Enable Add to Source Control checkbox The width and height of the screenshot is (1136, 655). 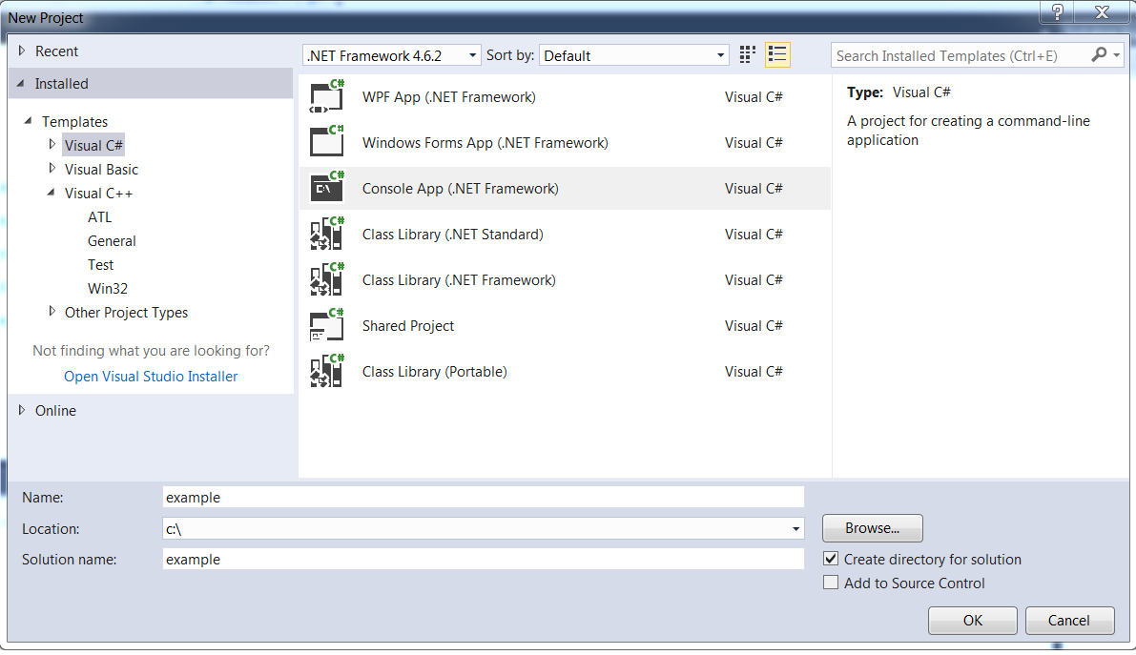point(831,583)
